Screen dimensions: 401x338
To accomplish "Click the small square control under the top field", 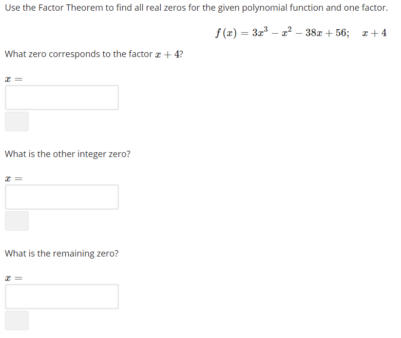I will (17, 121).
